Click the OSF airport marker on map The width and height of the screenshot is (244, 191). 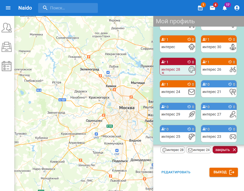[x=117, y=150]
